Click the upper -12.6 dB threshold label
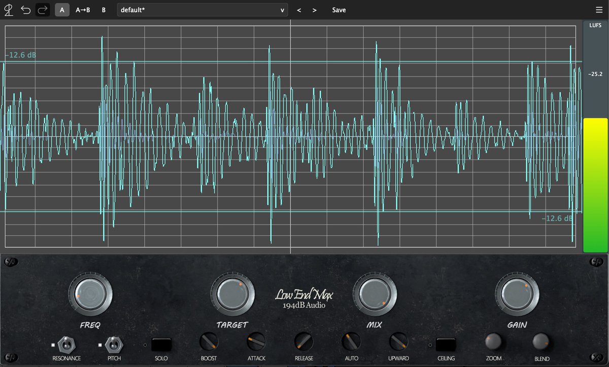Image resolution: width=609 pixels, height=367 pixels. pos(21,55)
